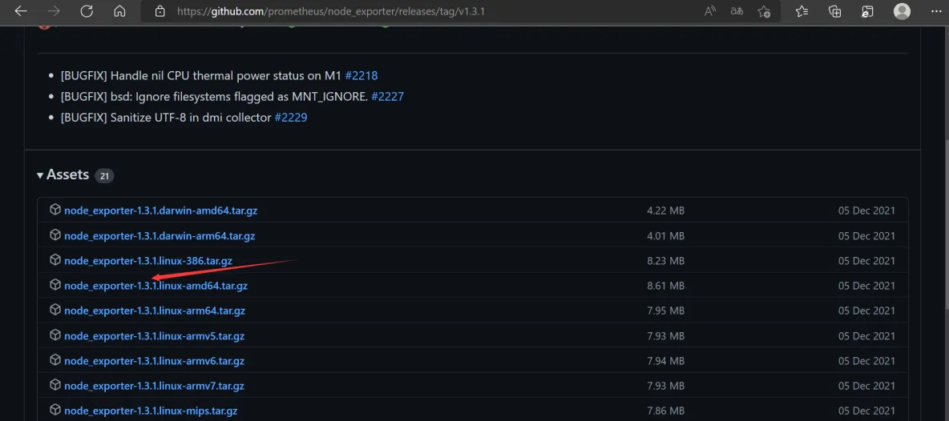Select the 8.23 MB size value

point(666,261)
